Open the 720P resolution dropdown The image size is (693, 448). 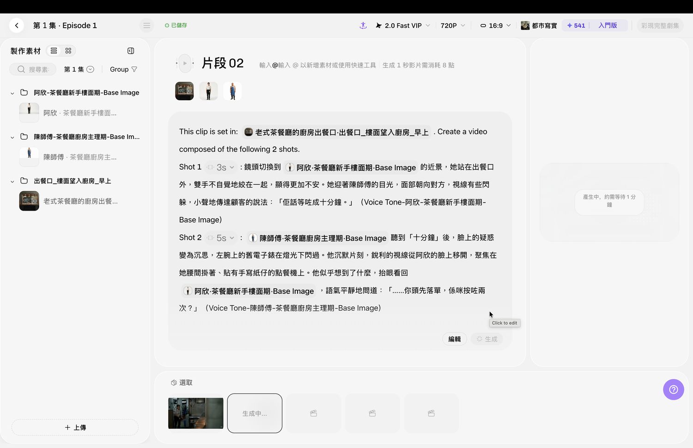point(453,25)
